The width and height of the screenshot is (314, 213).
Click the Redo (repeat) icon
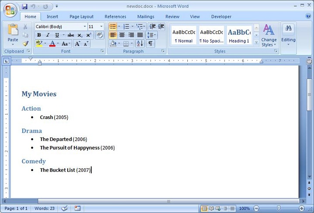[46, 7]
